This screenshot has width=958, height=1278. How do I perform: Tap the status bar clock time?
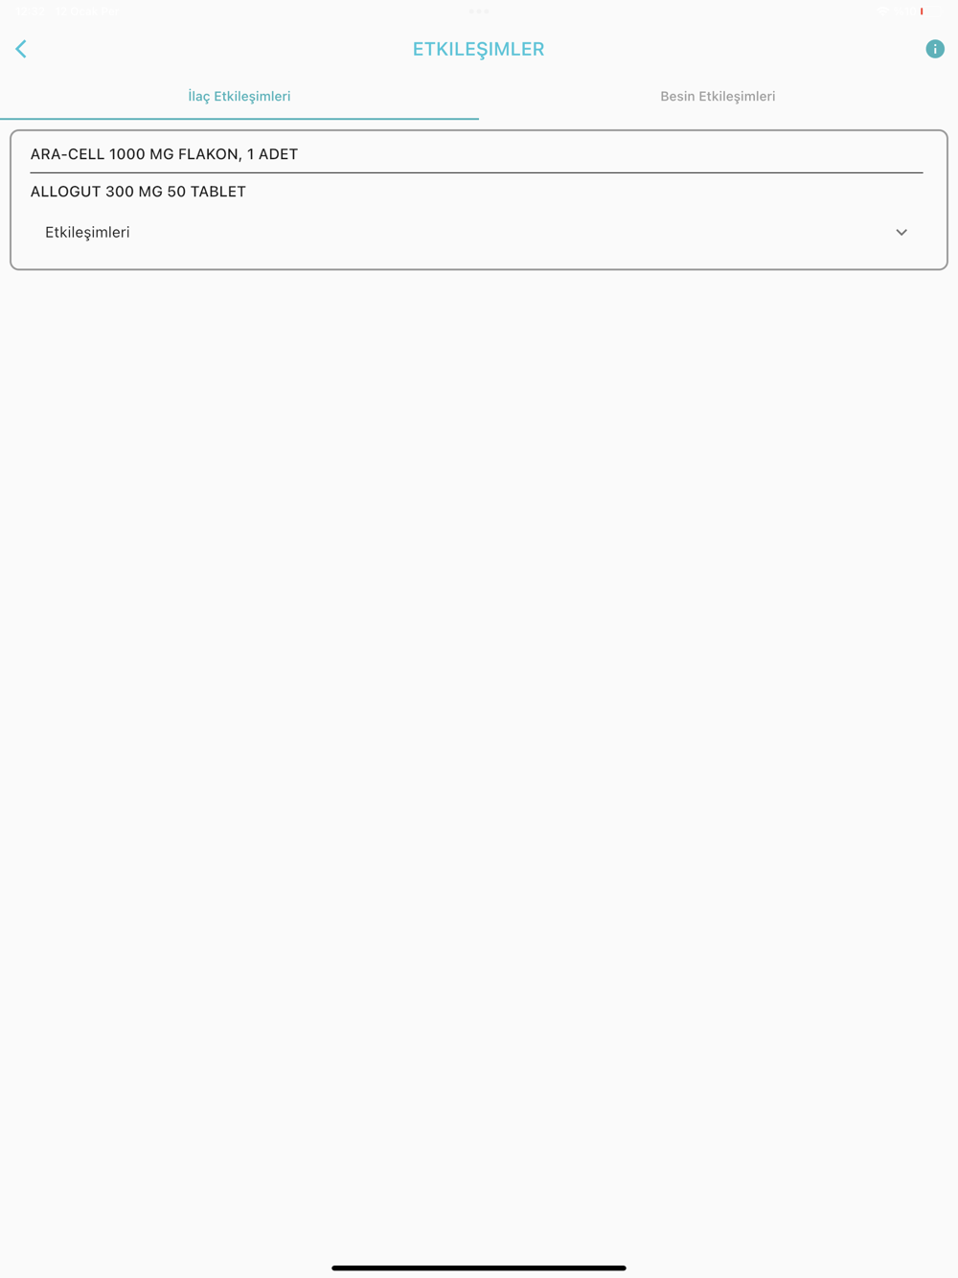tap(30, 11)
